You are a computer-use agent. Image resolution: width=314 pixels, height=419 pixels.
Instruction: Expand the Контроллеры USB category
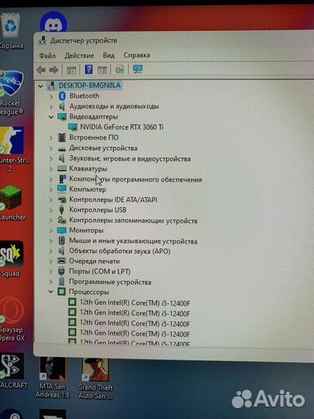[x=50, y=210]
